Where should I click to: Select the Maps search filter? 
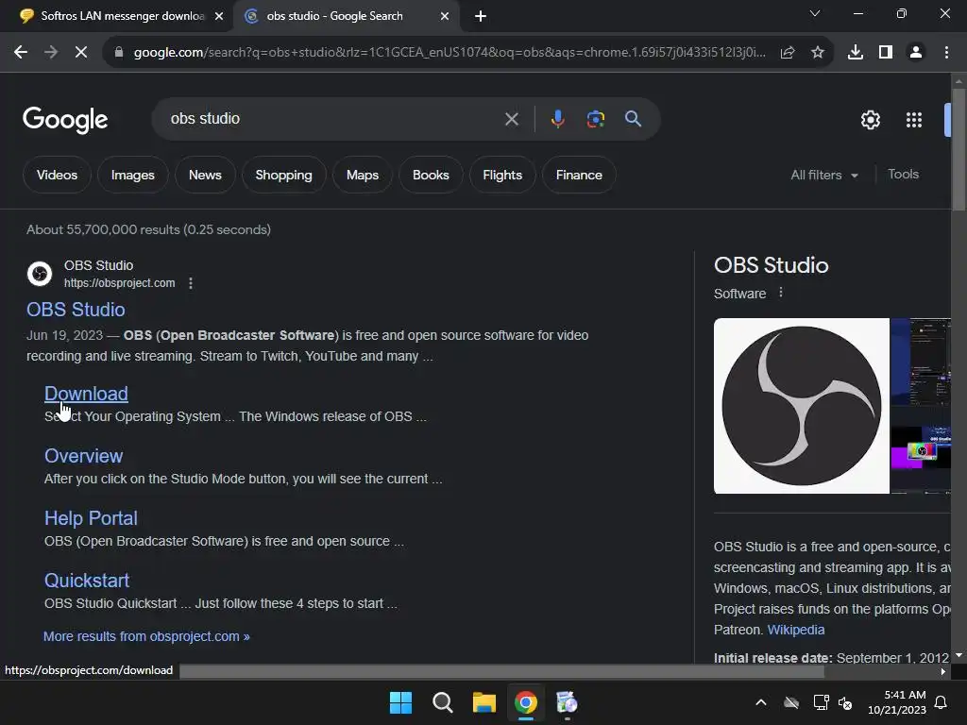(x=363, y=175)
